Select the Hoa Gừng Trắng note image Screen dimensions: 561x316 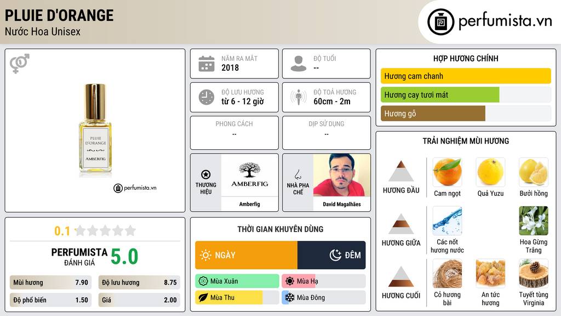click(x=534, y=221)
